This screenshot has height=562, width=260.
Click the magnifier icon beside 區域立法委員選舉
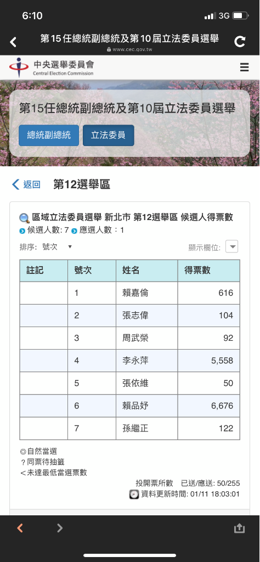coord(24,218)
